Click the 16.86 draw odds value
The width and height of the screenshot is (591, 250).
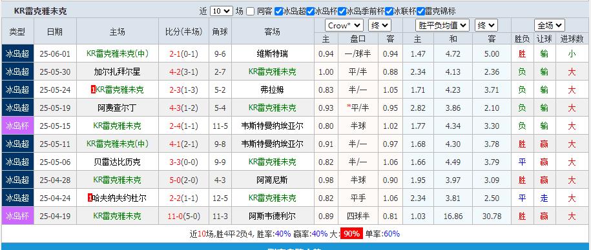pyautogui.click(x=453, y=216)
